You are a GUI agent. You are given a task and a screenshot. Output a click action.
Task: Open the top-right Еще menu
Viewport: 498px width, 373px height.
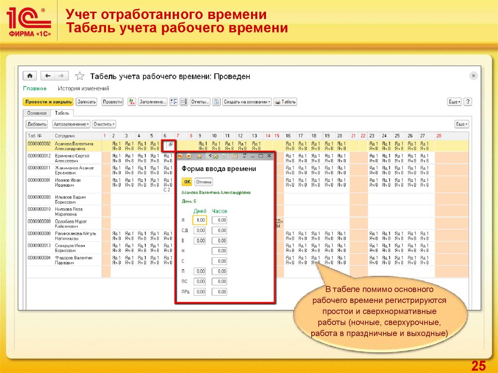pyautogui.click(x=454, y=102)
